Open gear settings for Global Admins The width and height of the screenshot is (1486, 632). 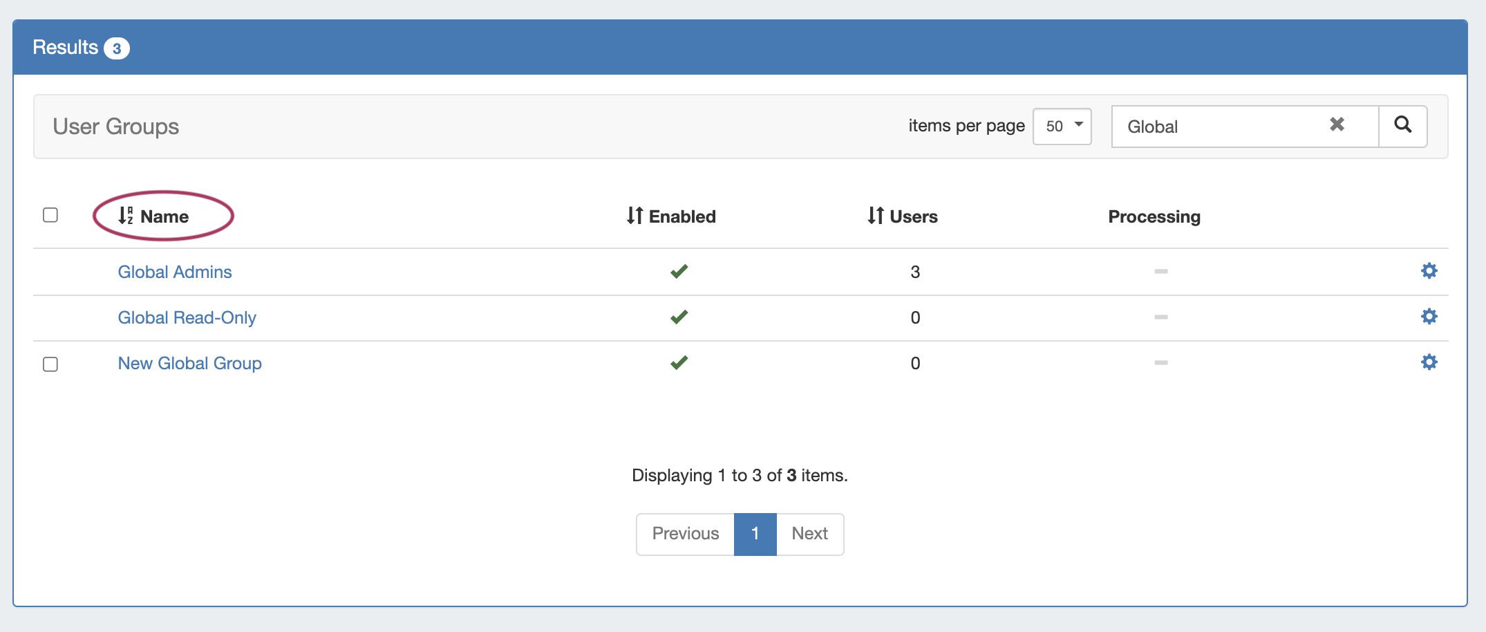pos(1429,271)
